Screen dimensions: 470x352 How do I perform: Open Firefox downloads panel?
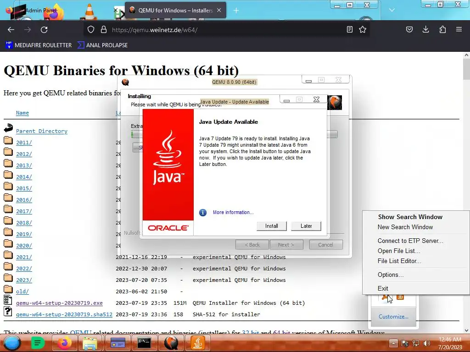pyautogui.click(x=425, y=29)
